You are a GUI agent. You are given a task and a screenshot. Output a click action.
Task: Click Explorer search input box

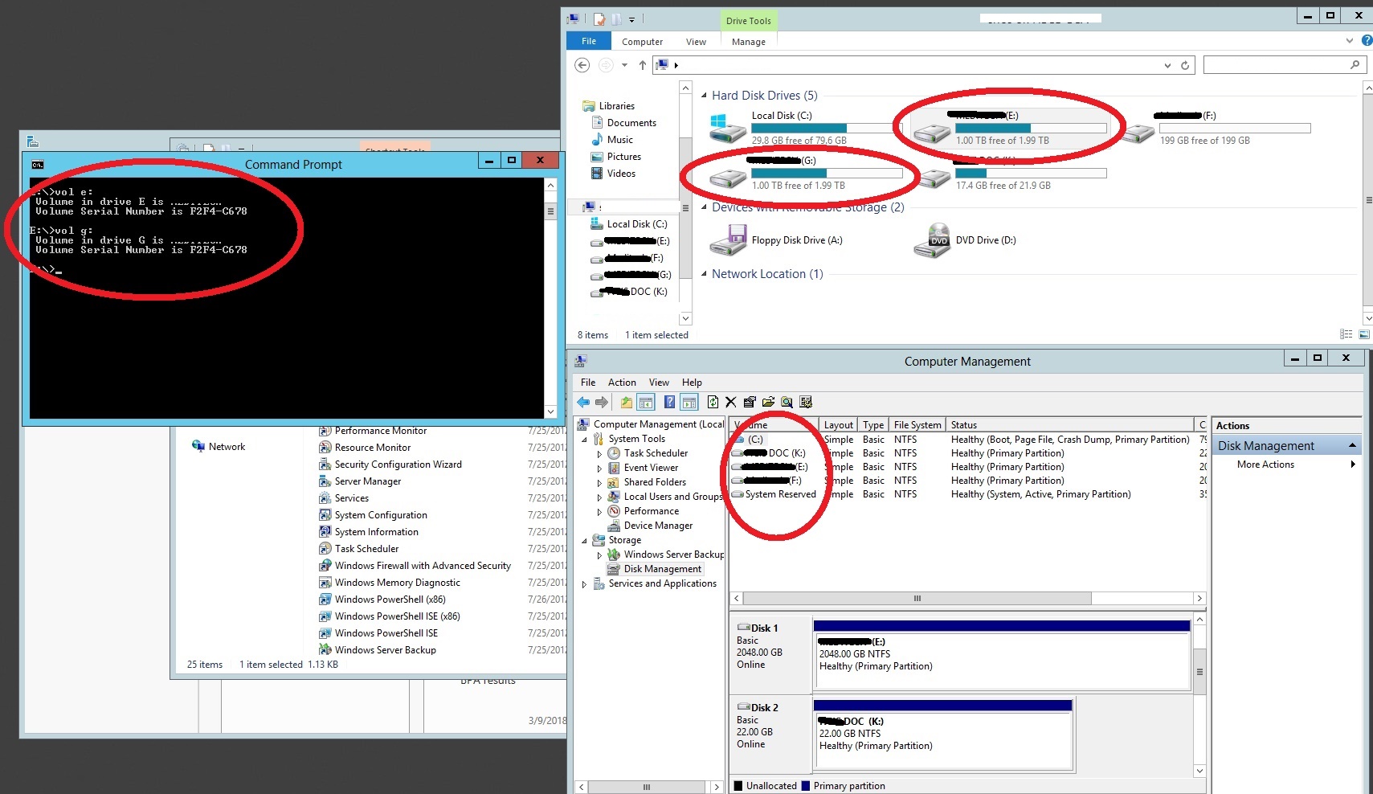click(x=1284, y=65)
